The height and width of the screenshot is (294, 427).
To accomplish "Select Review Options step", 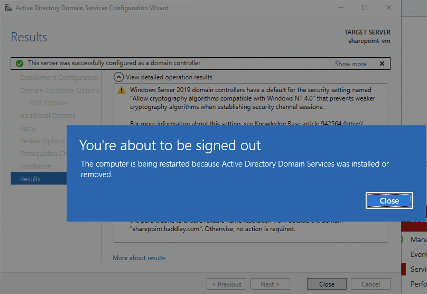I will pos(43,141).
